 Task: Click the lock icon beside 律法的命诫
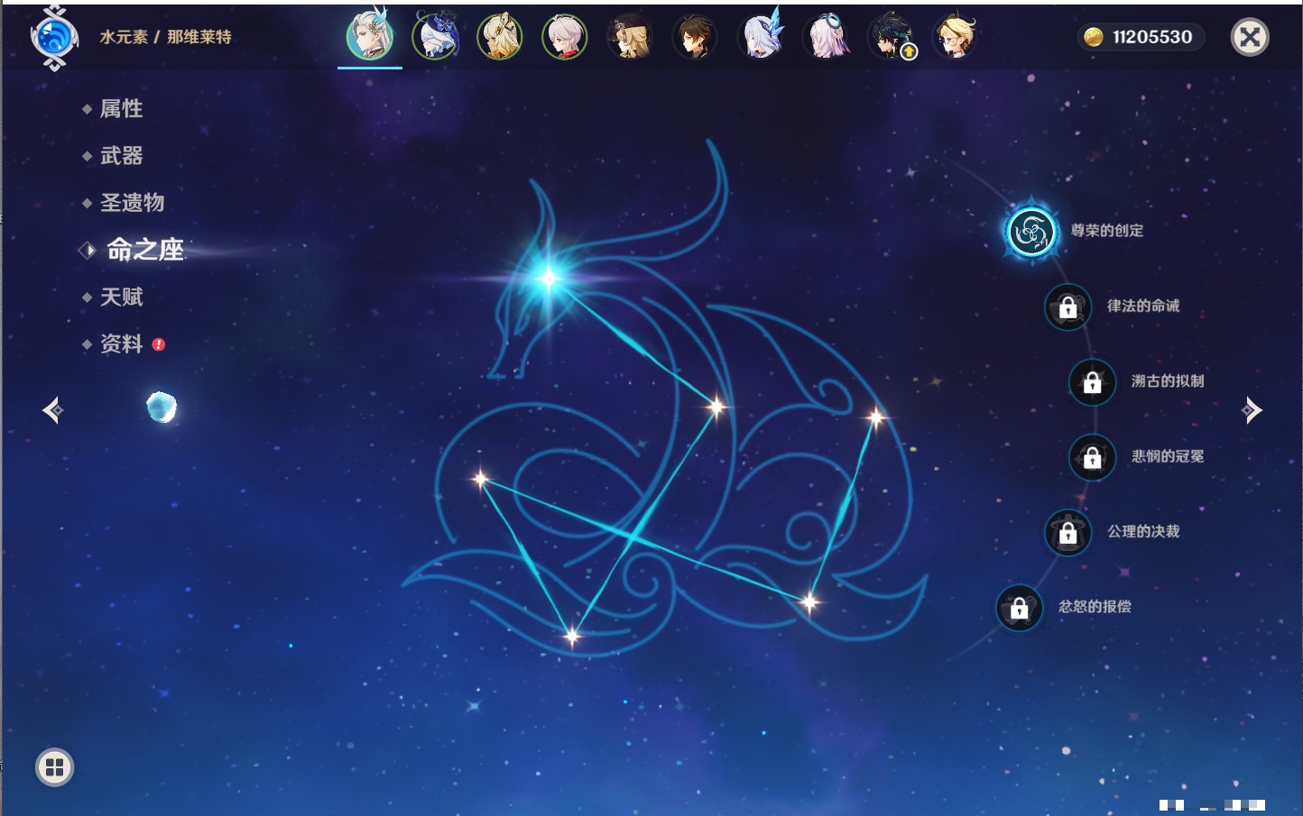point(1068,307)
